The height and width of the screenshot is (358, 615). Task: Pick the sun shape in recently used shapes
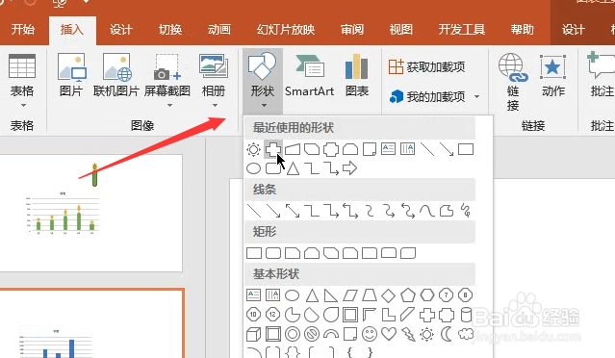pyautogui.click(x=253, y=149)
